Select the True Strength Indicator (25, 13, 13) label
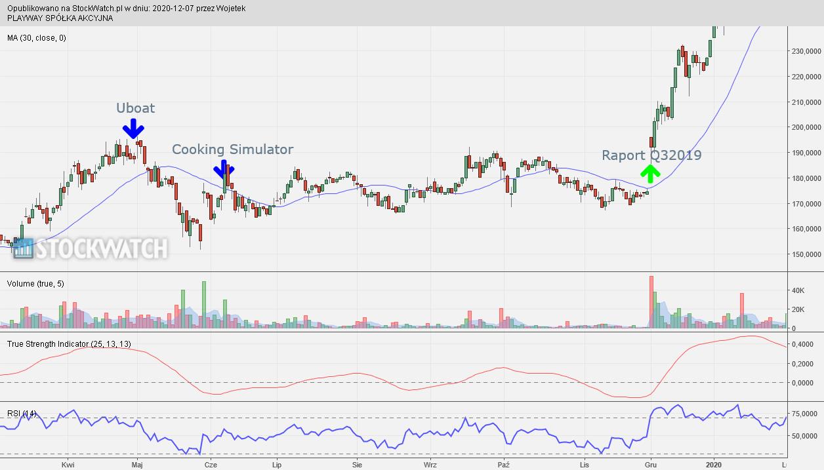 click(x=69, y=344)
